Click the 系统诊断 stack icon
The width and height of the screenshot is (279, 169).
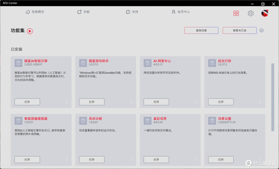point(83,121)
